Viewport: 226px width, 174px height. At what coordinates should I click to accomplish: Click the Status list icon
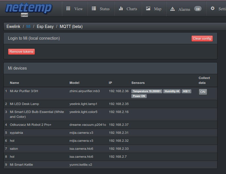[94, 9]
